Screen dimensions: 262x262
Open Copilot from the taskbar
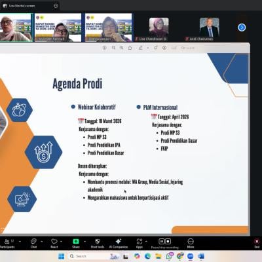click(137, 256)
